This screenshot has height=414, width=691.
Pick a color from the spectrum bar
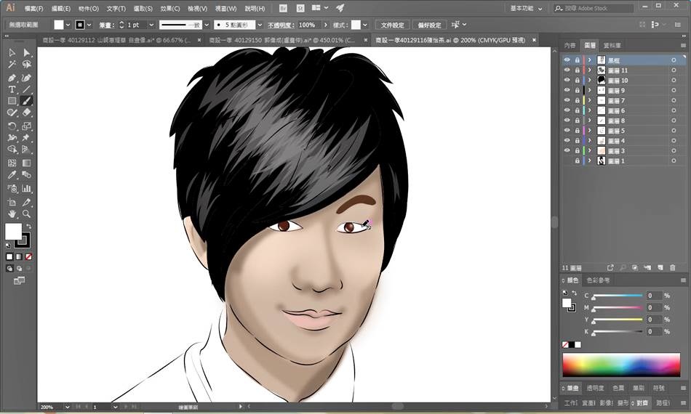pos(623,364)
